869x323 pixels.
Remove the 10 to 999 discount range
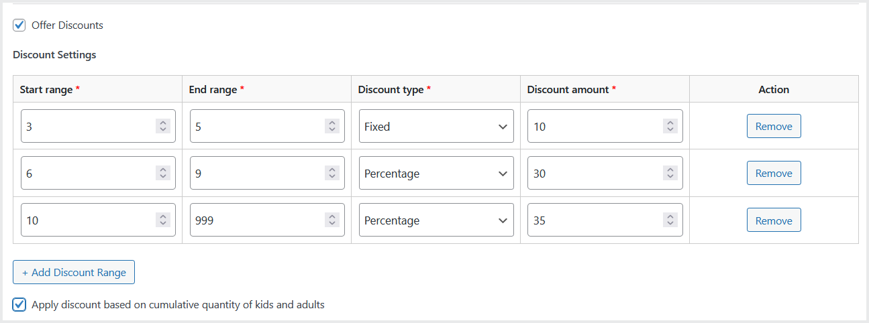774,220
